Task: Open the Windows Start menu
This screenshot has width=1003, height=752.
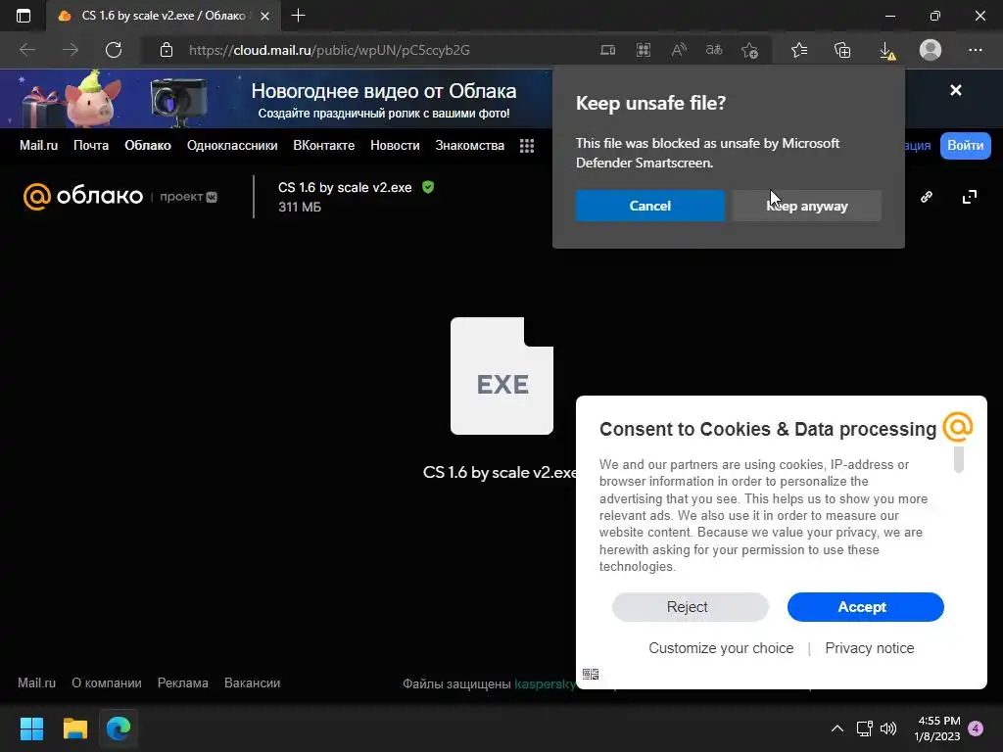Action: tap(31, 728)
